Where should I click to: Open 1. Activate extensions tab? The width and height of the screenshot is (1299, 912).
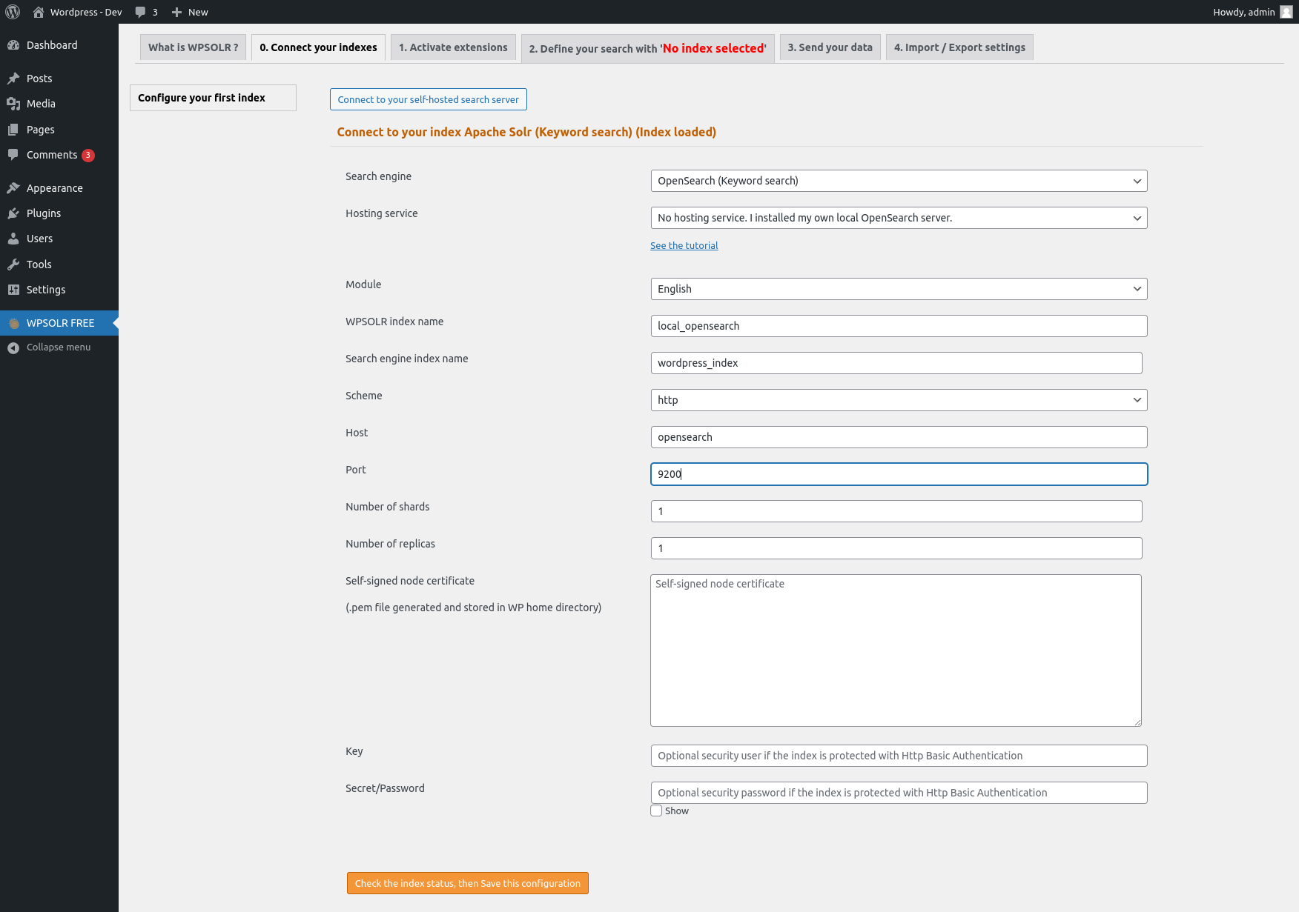(453, 47)
